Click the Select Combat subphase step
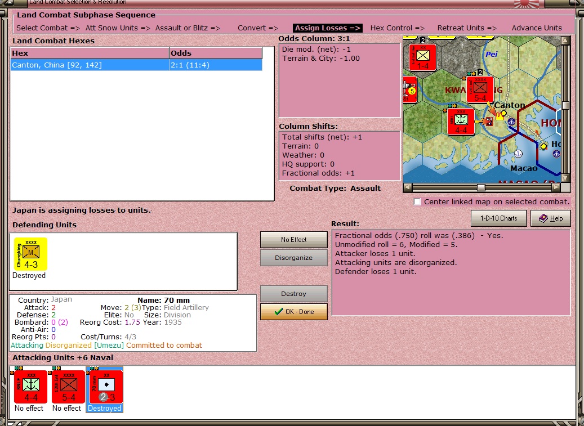Viewport: 584px width, 426px height. click(x=48, y=28)
